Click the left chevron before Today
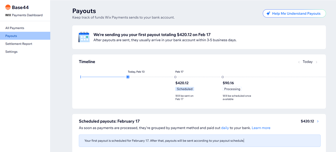Screen dimensions: 336x152 click(299, 62)
